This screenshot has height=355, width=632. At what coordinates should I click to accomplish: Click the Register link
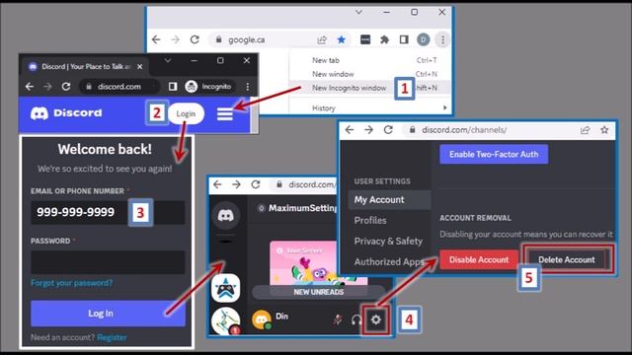(112, 337)
